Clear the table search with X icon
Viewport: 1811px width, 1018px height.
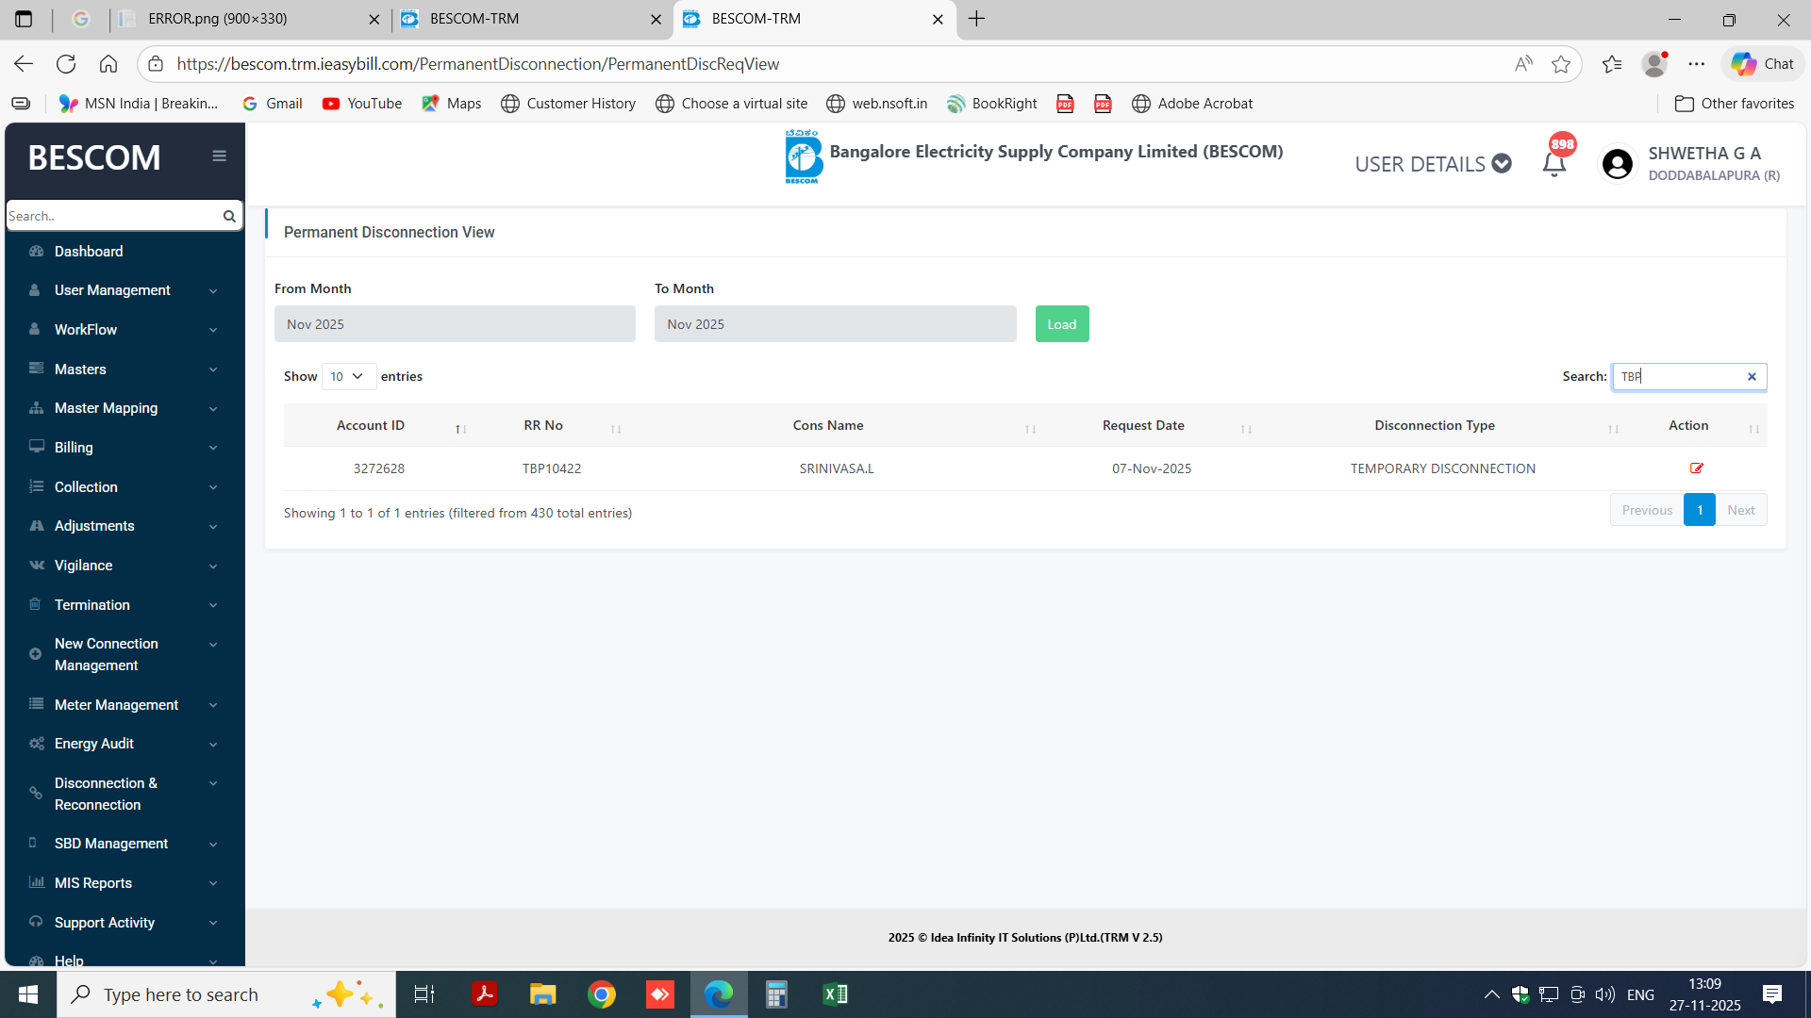point(1752,377)
